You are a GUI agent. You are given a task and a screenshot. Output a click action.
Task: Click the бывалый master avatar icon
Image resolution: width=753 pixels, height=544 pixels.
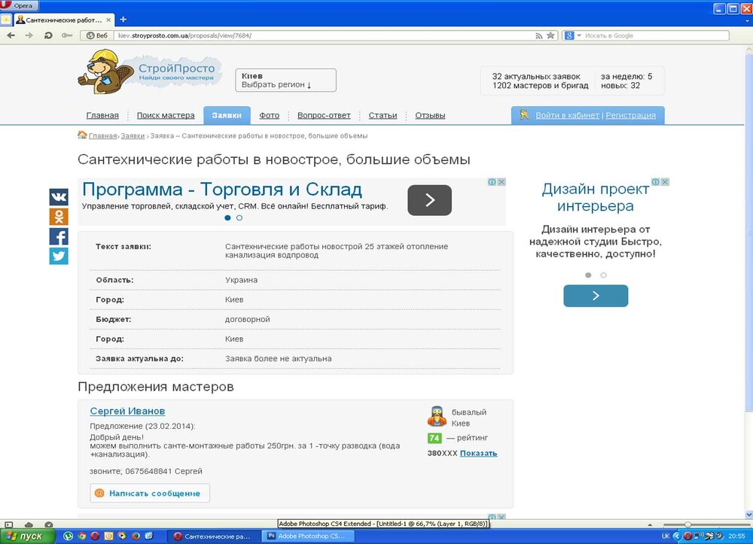pyautogui.click(x=437, y=416)
